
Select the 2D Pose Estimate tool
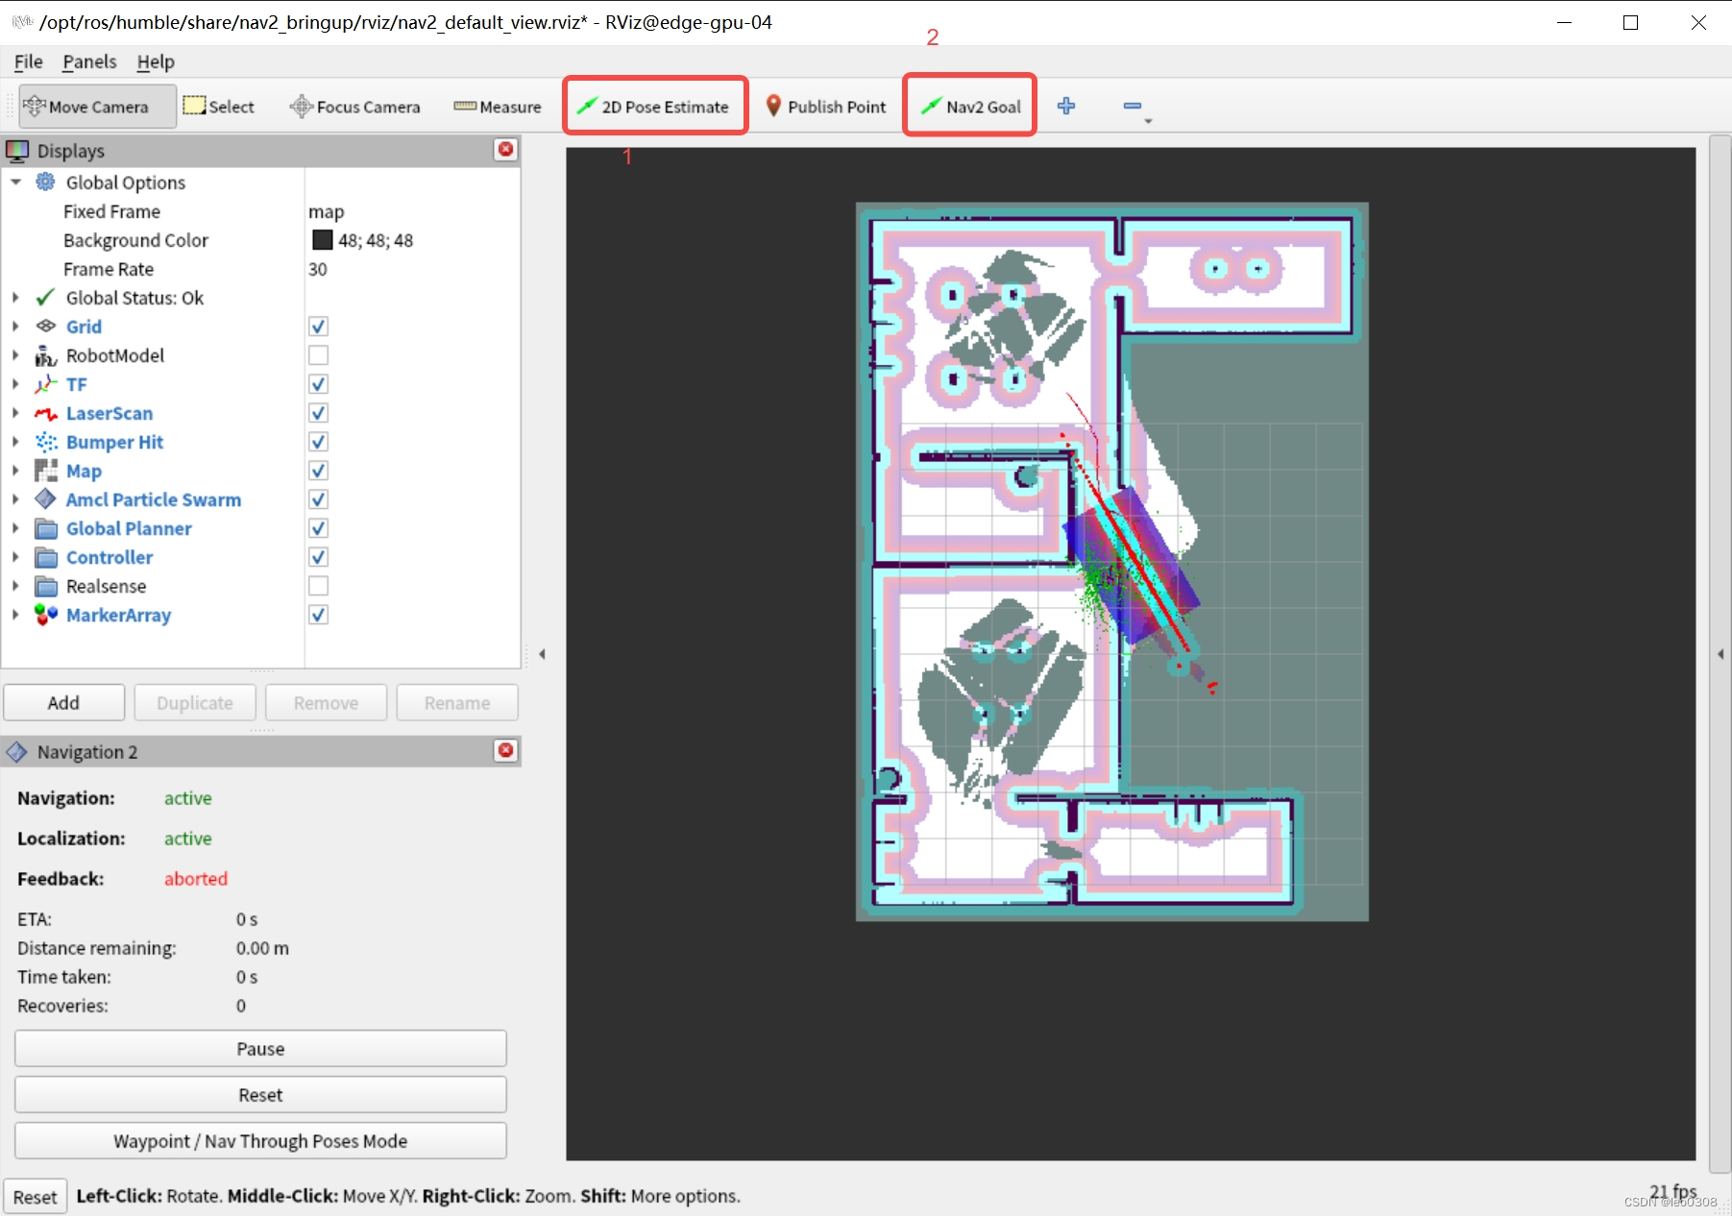(x=654, y=106)
